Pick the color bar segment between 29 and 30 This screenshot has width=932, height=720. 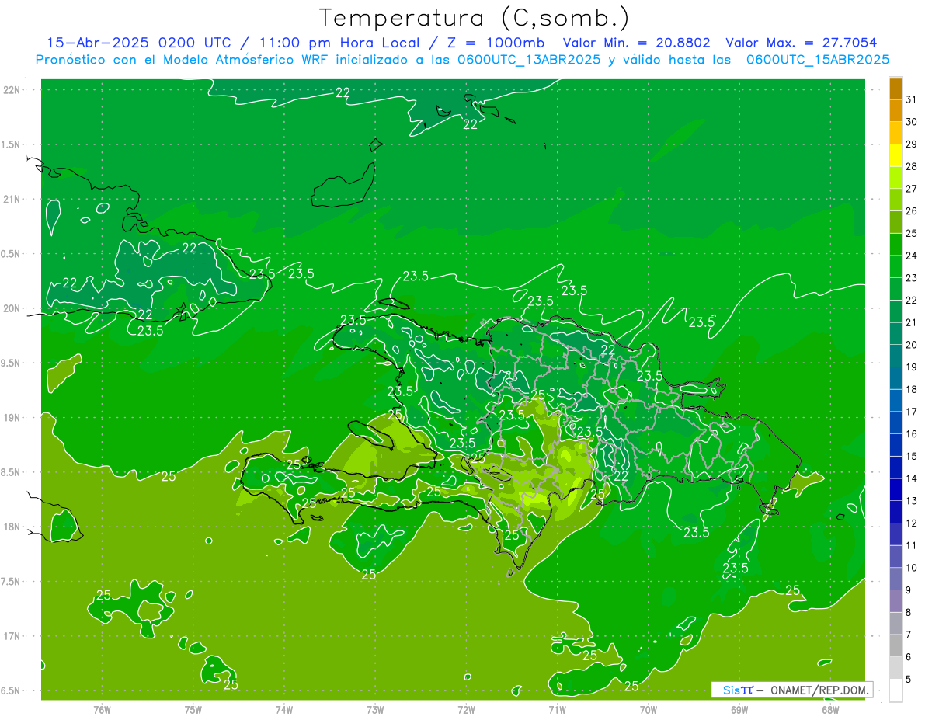[x=895, y=134]
